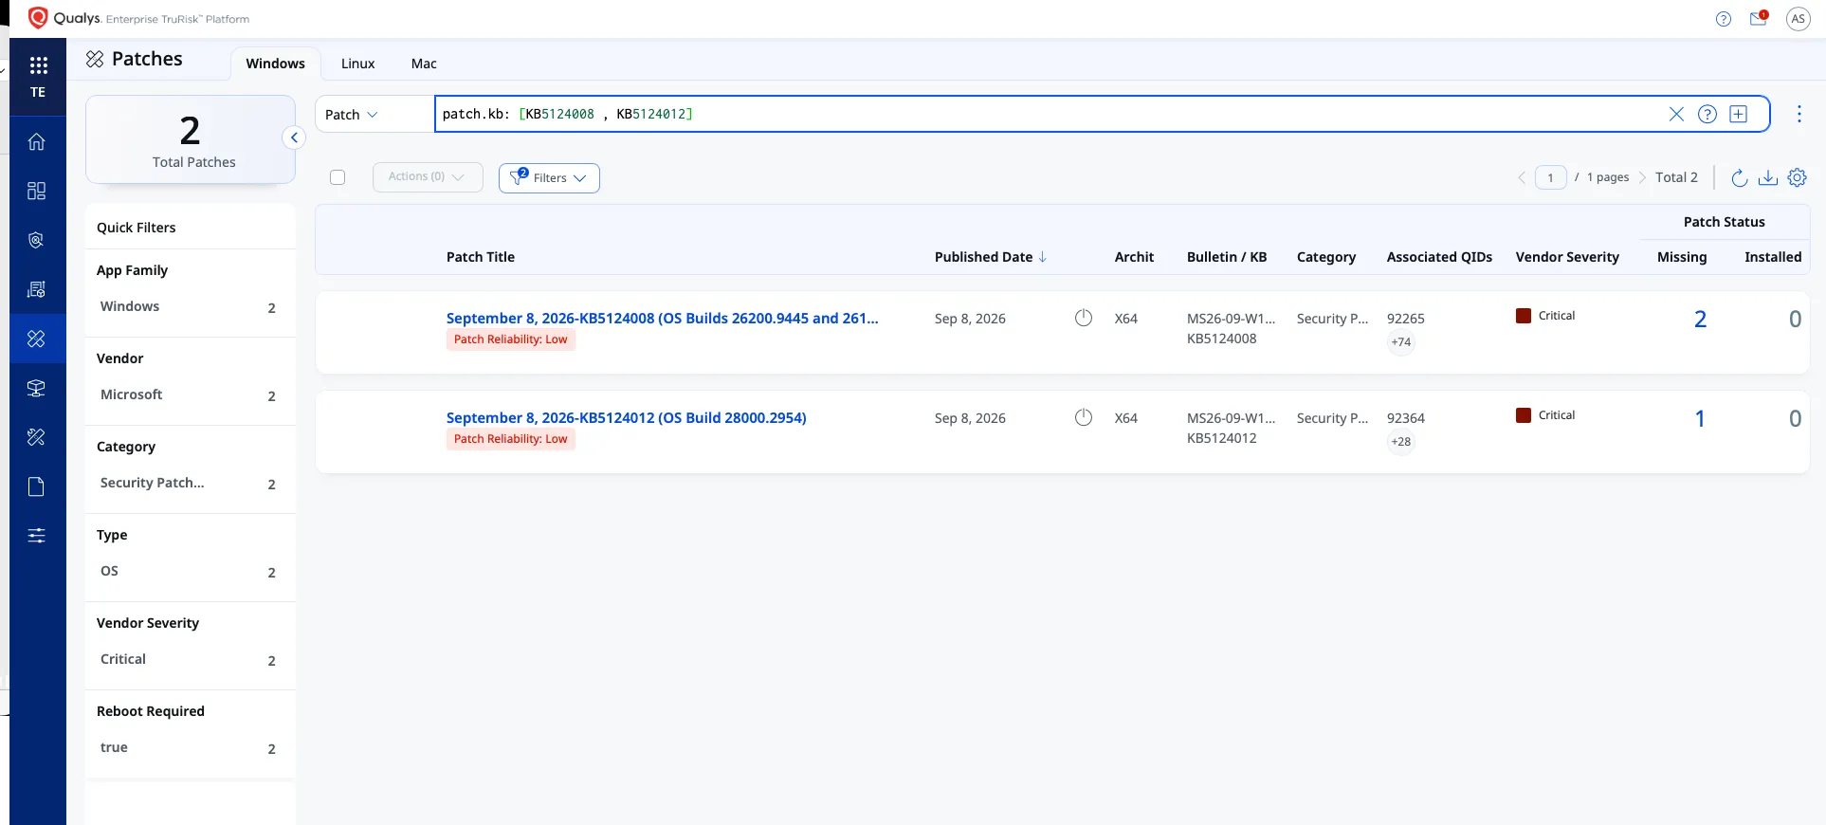Open the Actions (0) dropdown
Viewport: 1826px width, 825px height.
pos(428,177)
